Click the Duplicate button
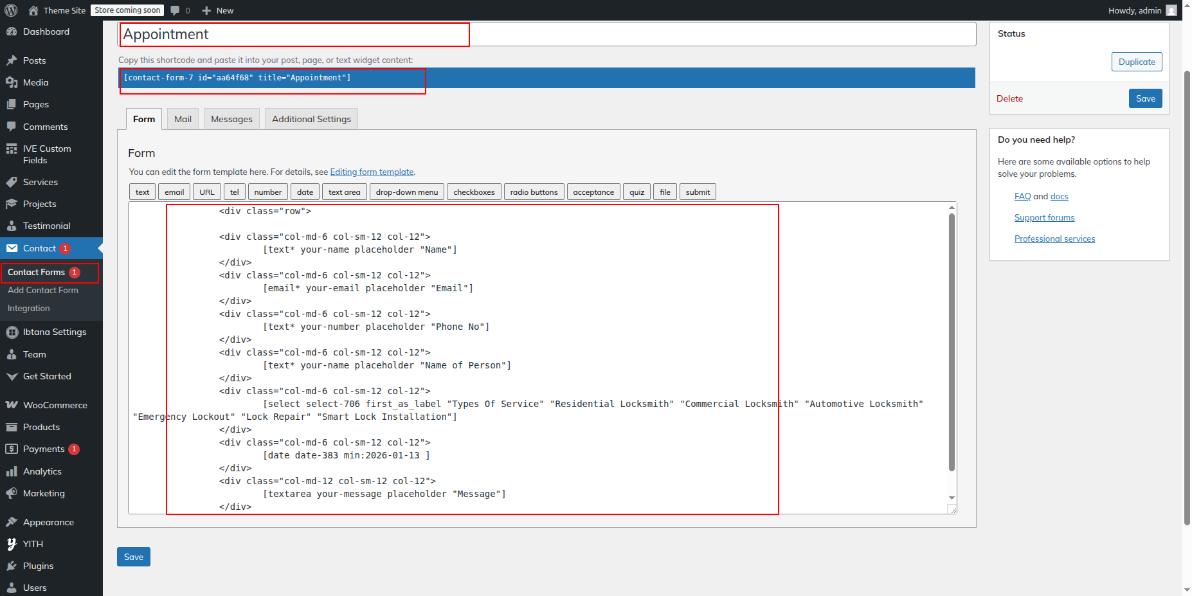The image size is (1192, 596). [1136, 62]
